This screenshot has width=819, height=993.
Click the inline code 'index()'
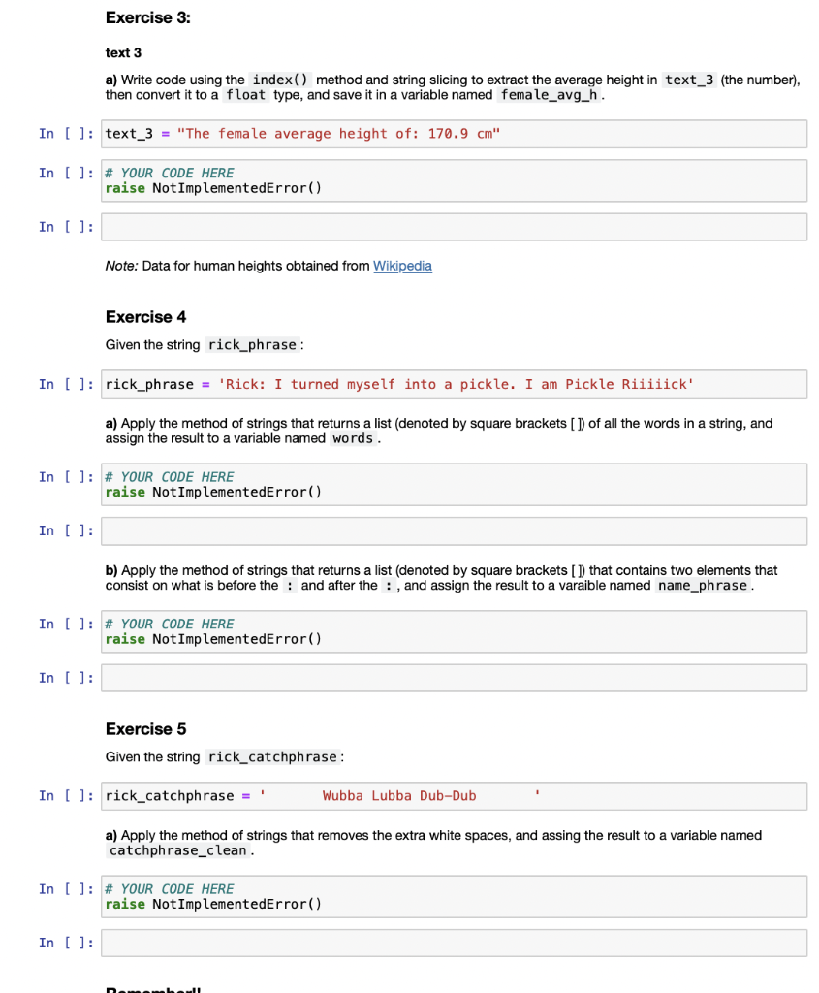click(x=280, y=80)
